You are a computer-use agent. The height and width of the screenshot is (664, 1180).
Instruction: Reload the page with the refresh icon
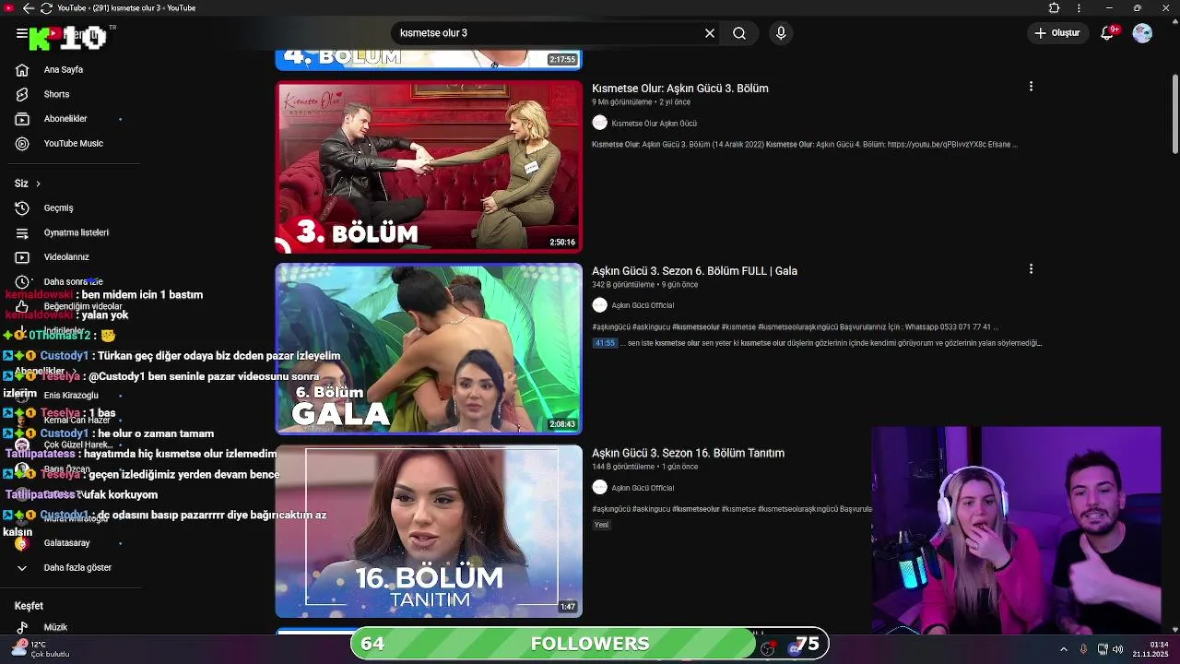46,8
